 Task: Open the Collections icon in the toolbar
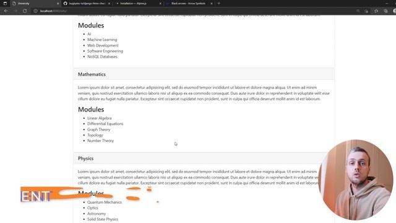(x=385, y=11)
